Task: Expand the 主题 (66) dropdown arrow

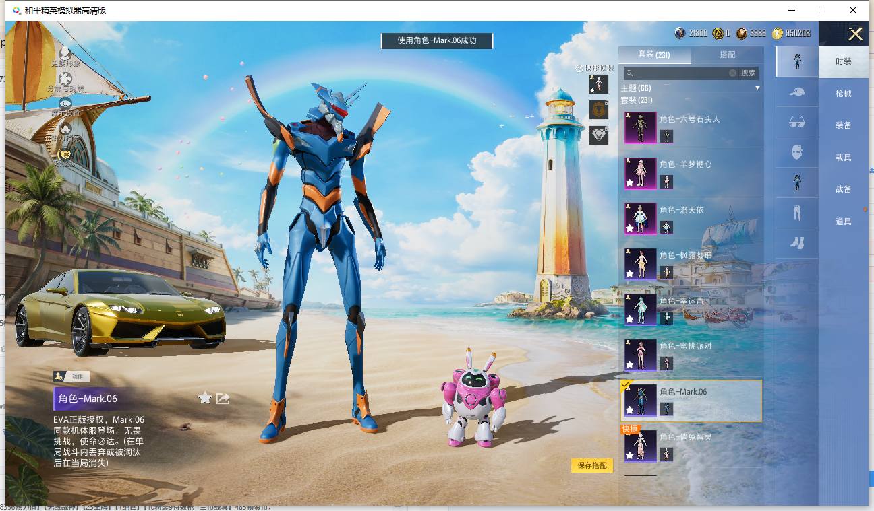Action: click(x=757, y=88)
